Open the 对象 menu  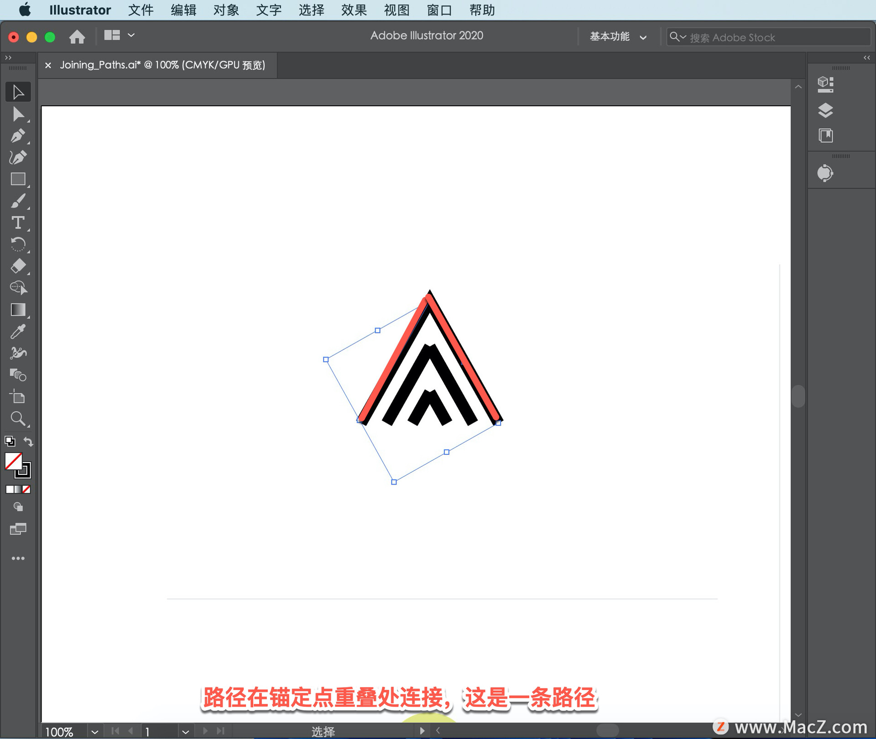[226, 10]
